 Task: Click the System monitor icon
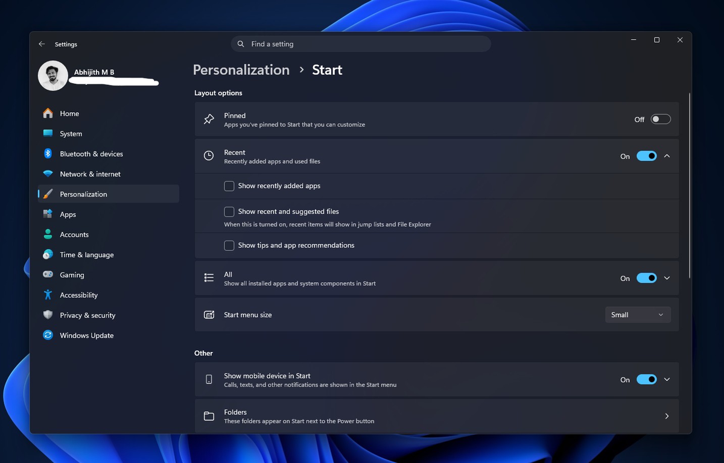tap(48, 134)
